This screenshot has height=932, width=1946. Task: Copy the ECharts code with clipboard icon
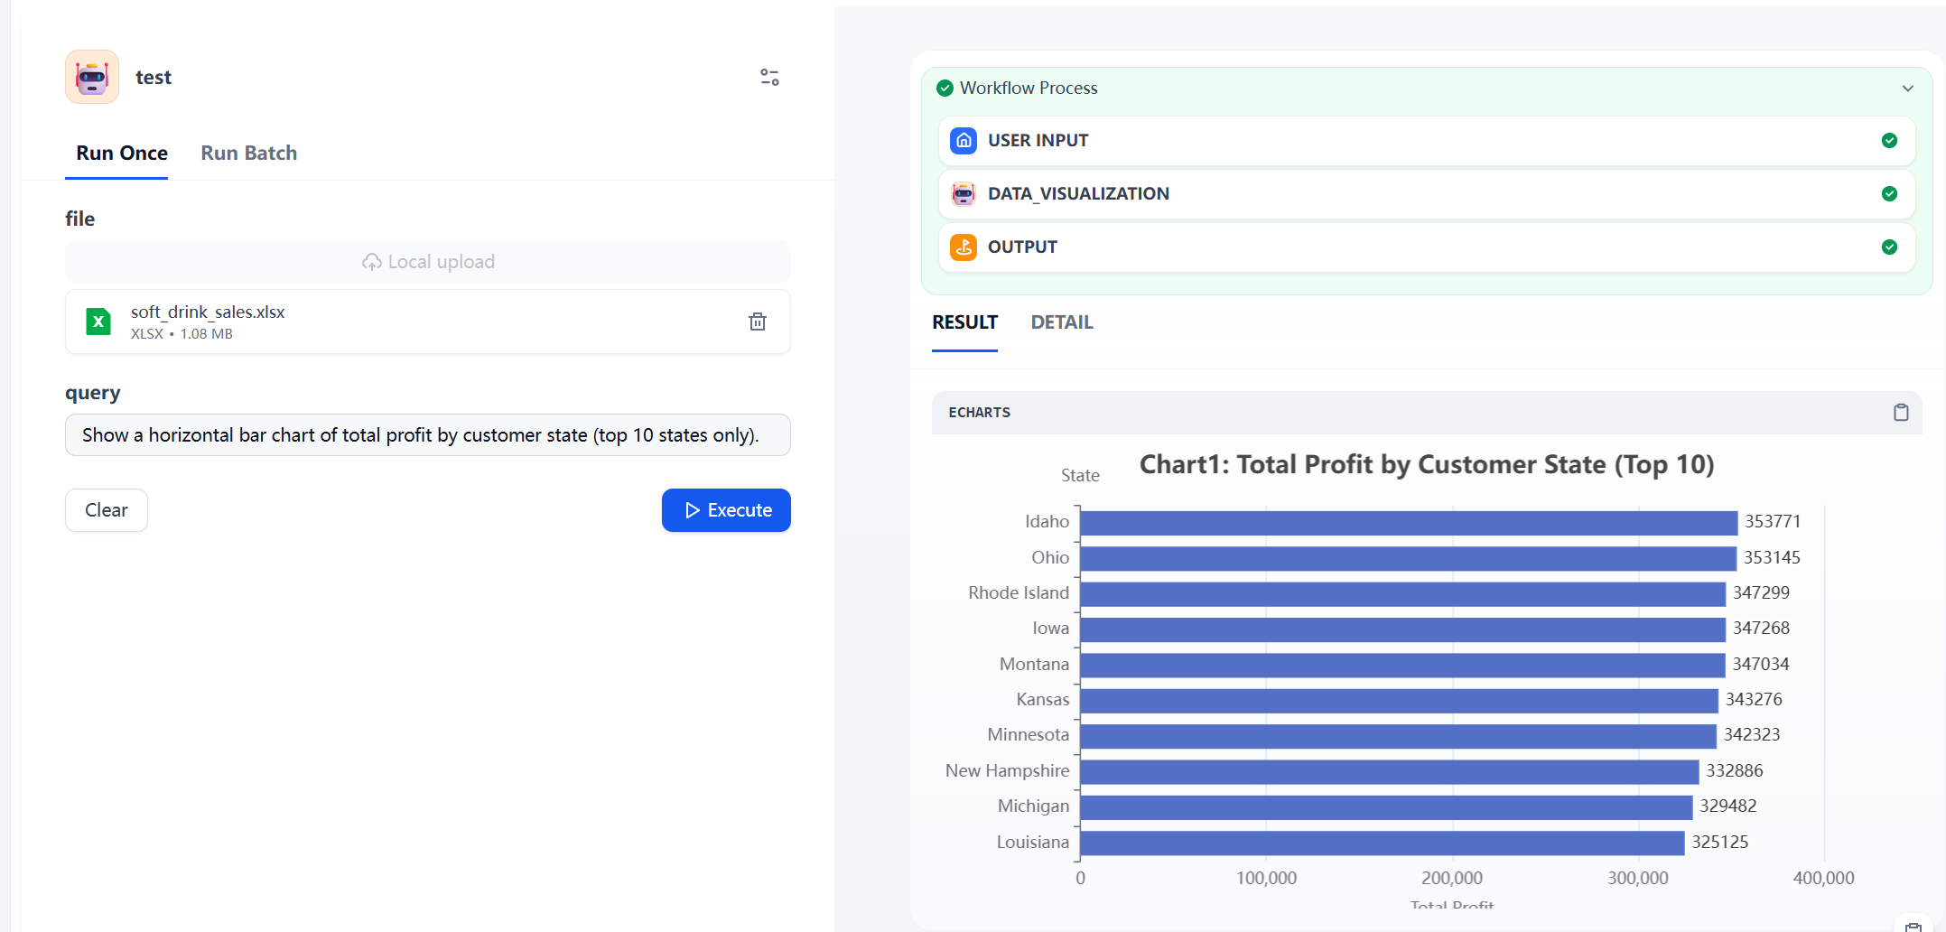click(1901, 413)
